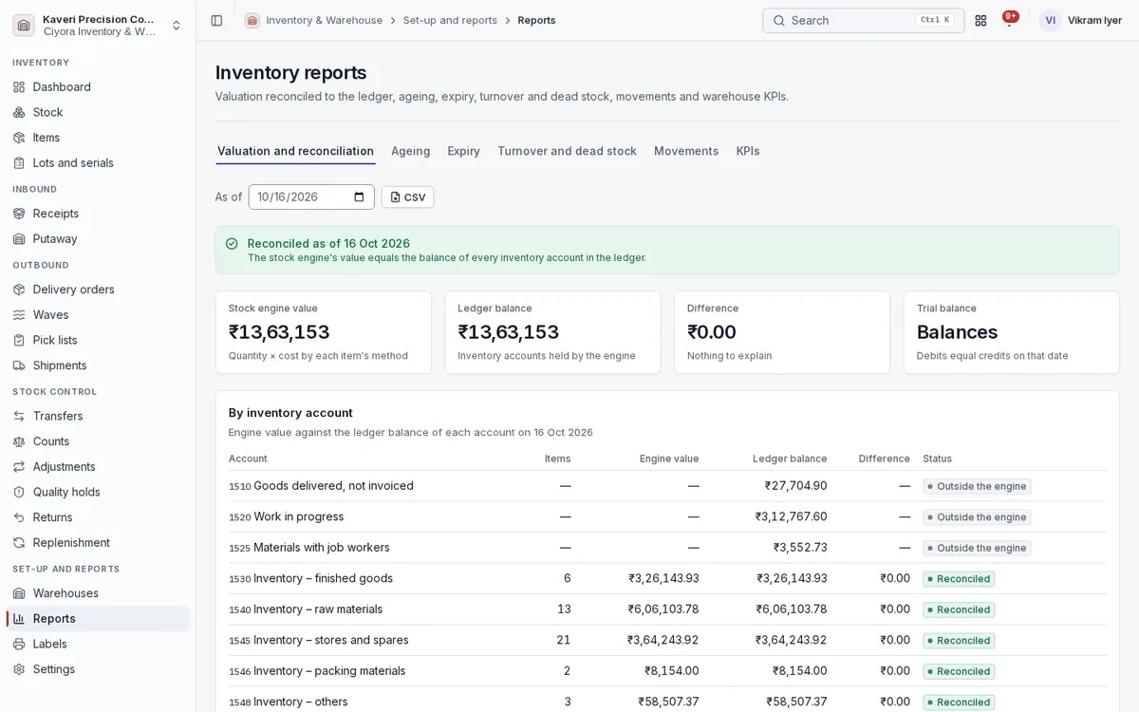Go to Set-up and reports breadcrumb
Image resolution: width=1139 pixels, height=712 pixels.
pos(450,20)
